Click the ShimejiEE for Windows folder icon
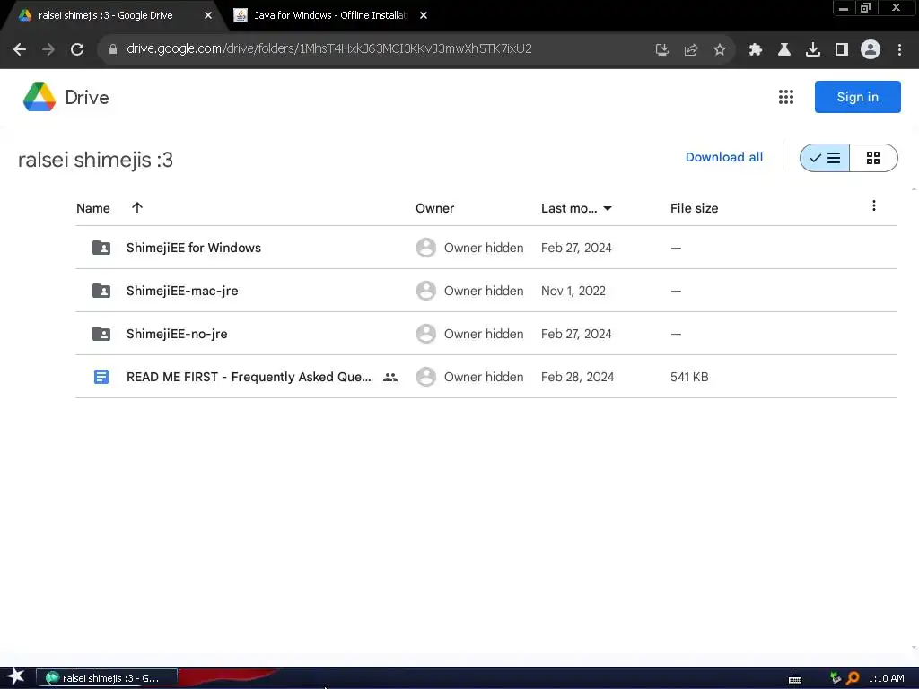This screenshot has height=689, width=919. coord(101,248)
